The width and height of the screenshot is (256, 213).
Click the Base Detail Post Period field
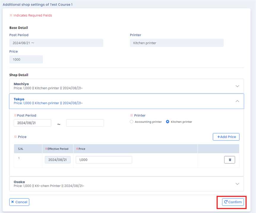[x=56, y=43]
